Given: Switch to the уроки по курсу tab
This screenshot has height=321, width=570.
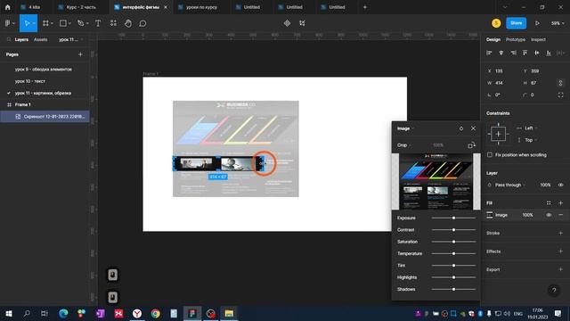Looking at the screenshot, I should point(201,7).
